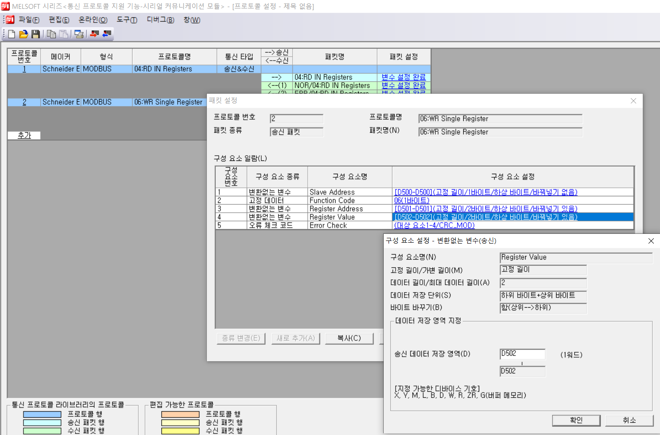Image resolution: width=660 pixels, height=435 pixels.
Task: Open the selected D502-D502 Register Value link
Action: 486,217
